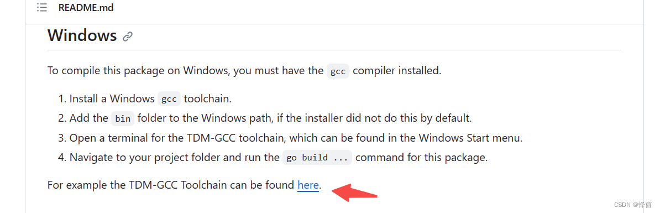Click "Install a Windows" text in step 1
Viewport: 660px width, 213px height.
tap(112, 99)
